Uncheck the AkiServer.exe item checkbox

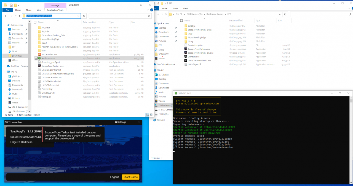[x=36, y=58]
